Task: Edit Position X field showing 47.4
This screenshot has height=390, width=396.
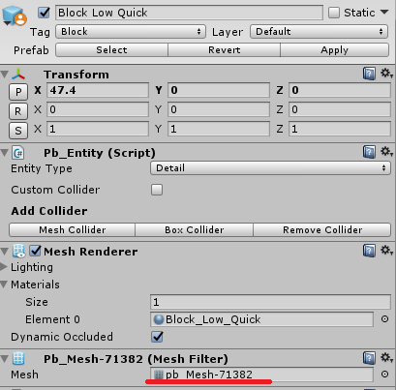Action: coord(98,90)
